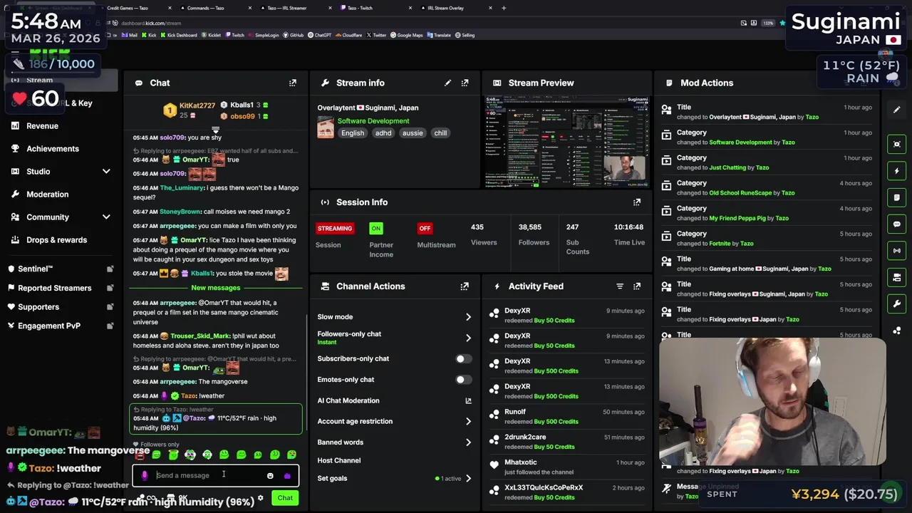Click the New messages divider in chat
Image resolution: width=912 pixels, height=513 pixels.
coord(216,288)
